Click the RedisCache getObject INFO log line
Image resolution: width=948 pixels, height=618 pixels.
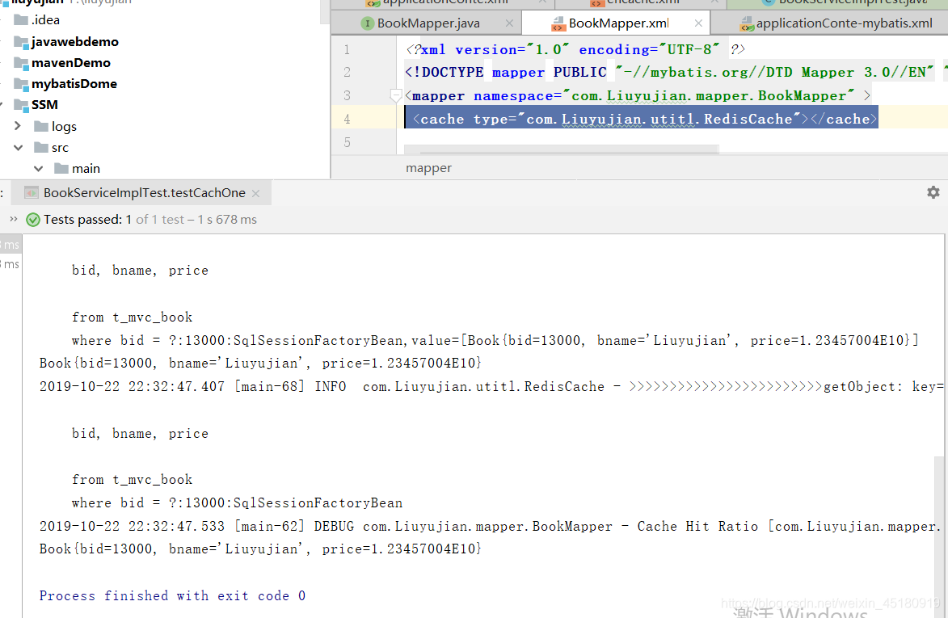pyautogui.click(x=491, y=387)
